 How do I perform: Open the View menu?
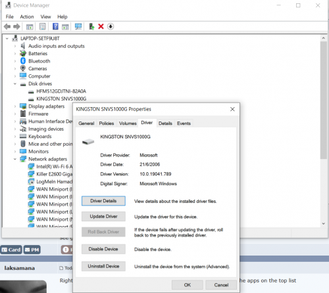coord(45,16)
